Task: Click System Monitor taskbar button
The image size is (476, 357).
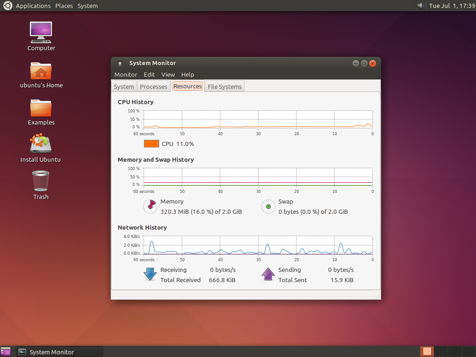Action: pos(59,351)
